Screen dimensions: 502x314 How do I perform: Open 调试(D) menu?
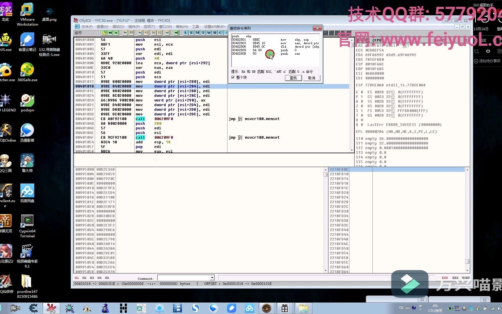(x=118, y=26)
